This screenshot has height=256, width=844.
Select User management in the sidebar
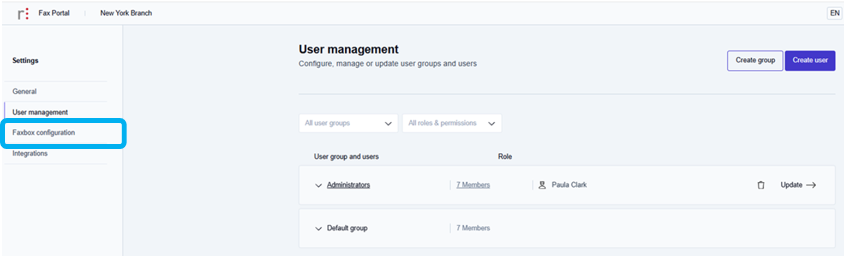click(40, 112)
